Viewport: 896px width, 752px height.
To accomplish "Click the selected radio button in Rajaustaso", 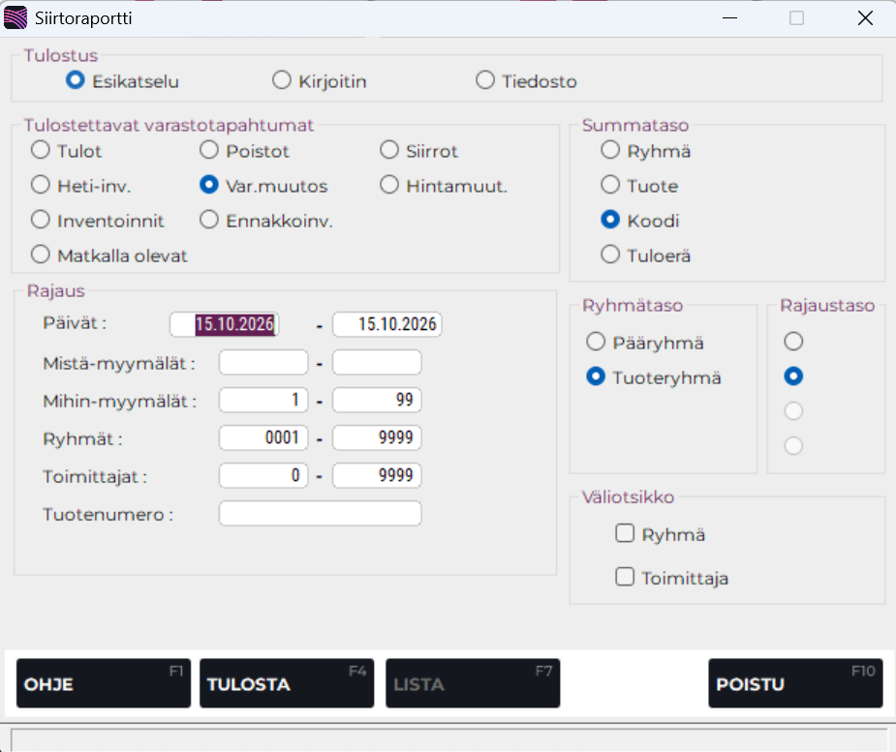I will [793, 376].
